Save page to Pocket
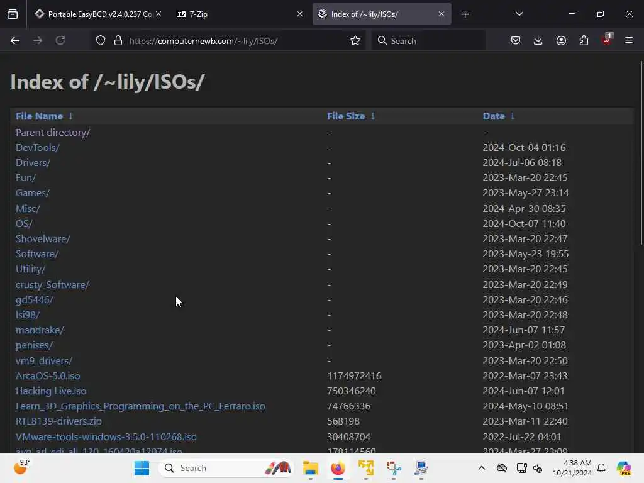 click(516, 41)
